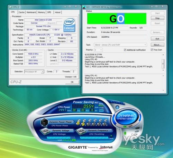Click the Core Voltage value 1.184 V
This screenshot has width=173, height=158.
56,30
